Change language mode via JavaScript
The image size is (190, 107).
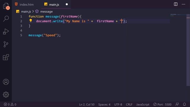(x=142, y=104)
